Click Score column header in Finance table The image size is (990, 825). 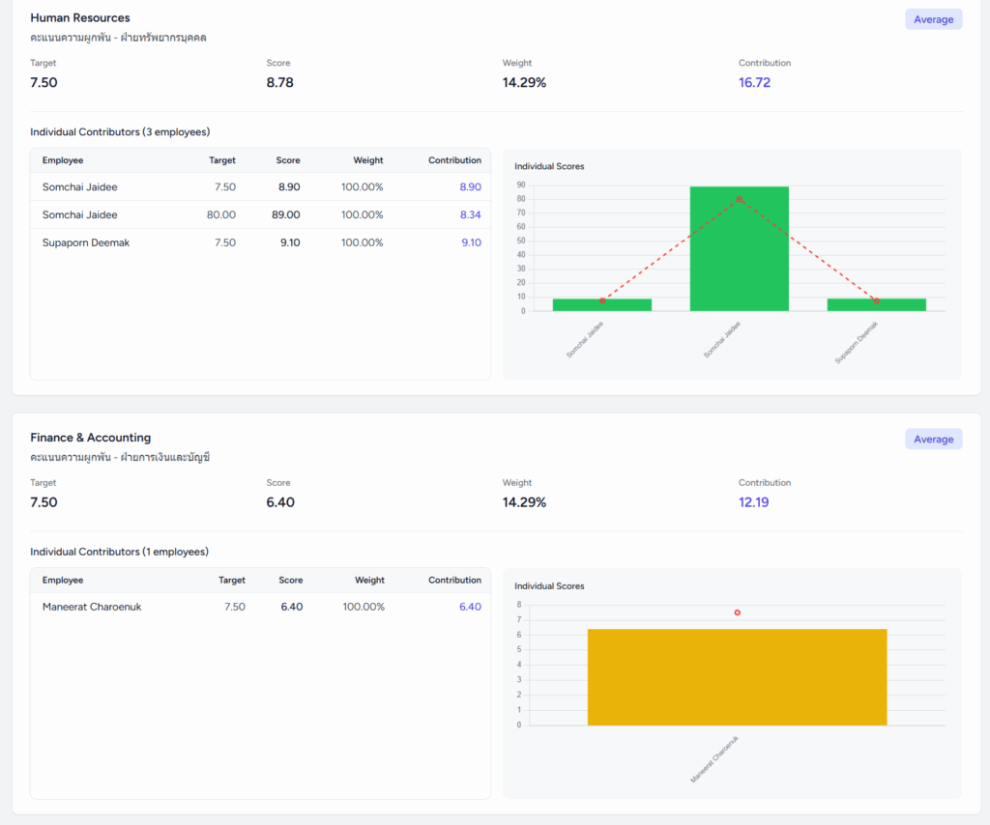(290, 581)
